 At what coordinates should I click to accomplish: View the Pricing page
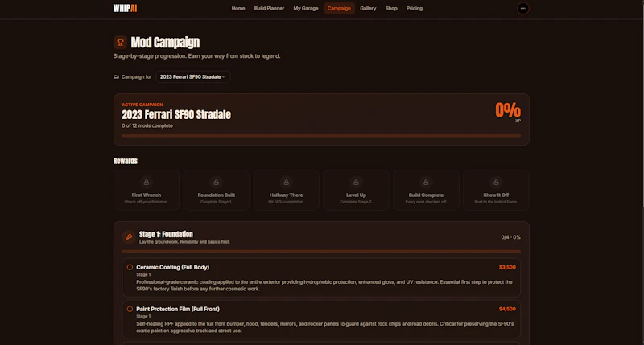414,8
